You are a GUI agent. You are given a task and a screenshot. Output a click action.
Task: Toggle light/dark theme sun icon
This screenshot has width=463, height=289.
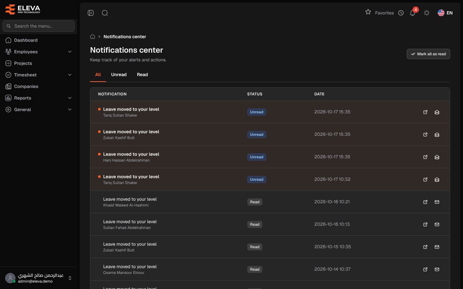coord(427,13)
